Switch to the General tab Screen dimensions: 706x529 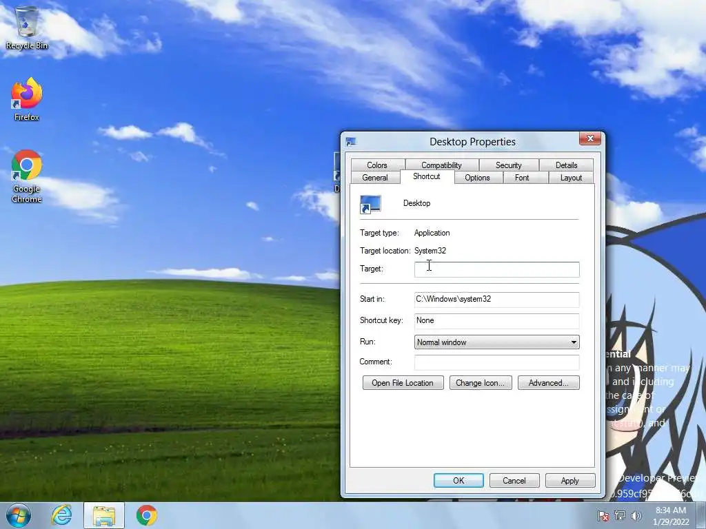[x=375, y=178]
